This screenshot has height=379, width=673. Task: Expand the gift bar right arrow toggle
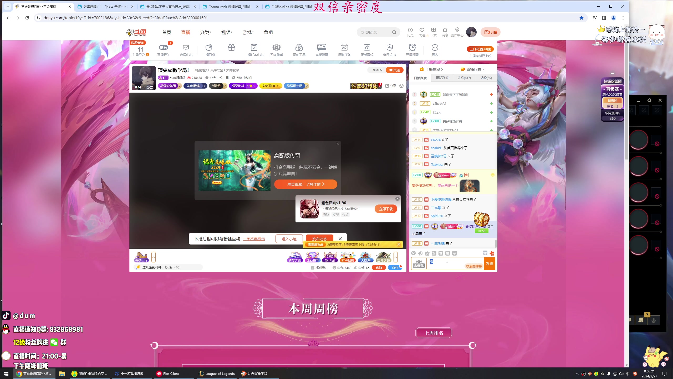[x=396, y=257]
